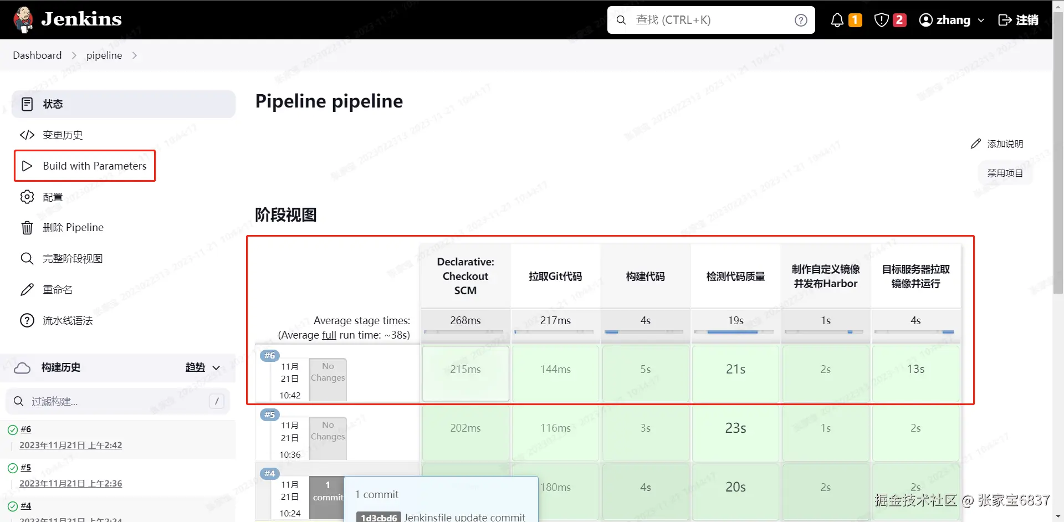The width and height of the screenshot is (1064, 522).
Task: Click the zhang user avatar icon
Action: point(925,20)
